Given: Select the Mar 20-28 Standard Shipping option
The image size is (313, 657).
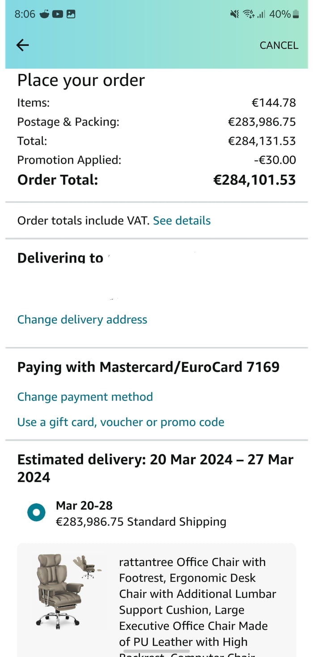Looking at the screenshot, I should (36, 512).
